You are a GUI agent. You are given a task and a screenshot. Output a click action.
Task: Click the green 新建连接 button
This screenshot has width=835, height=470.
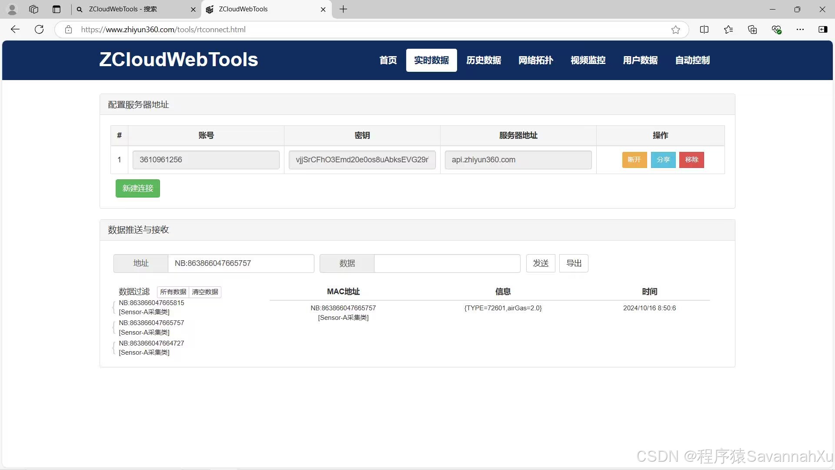click(x=137, y=188)
